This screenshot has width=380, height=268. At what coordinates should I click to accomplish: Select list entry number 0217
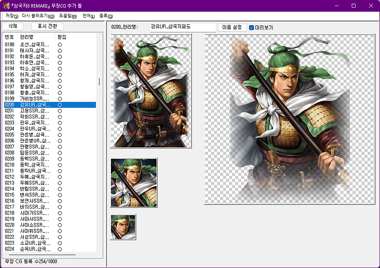50,207
